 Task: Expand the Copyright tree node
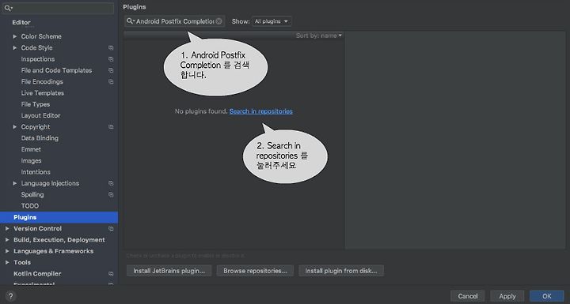(x=15, y=127)
